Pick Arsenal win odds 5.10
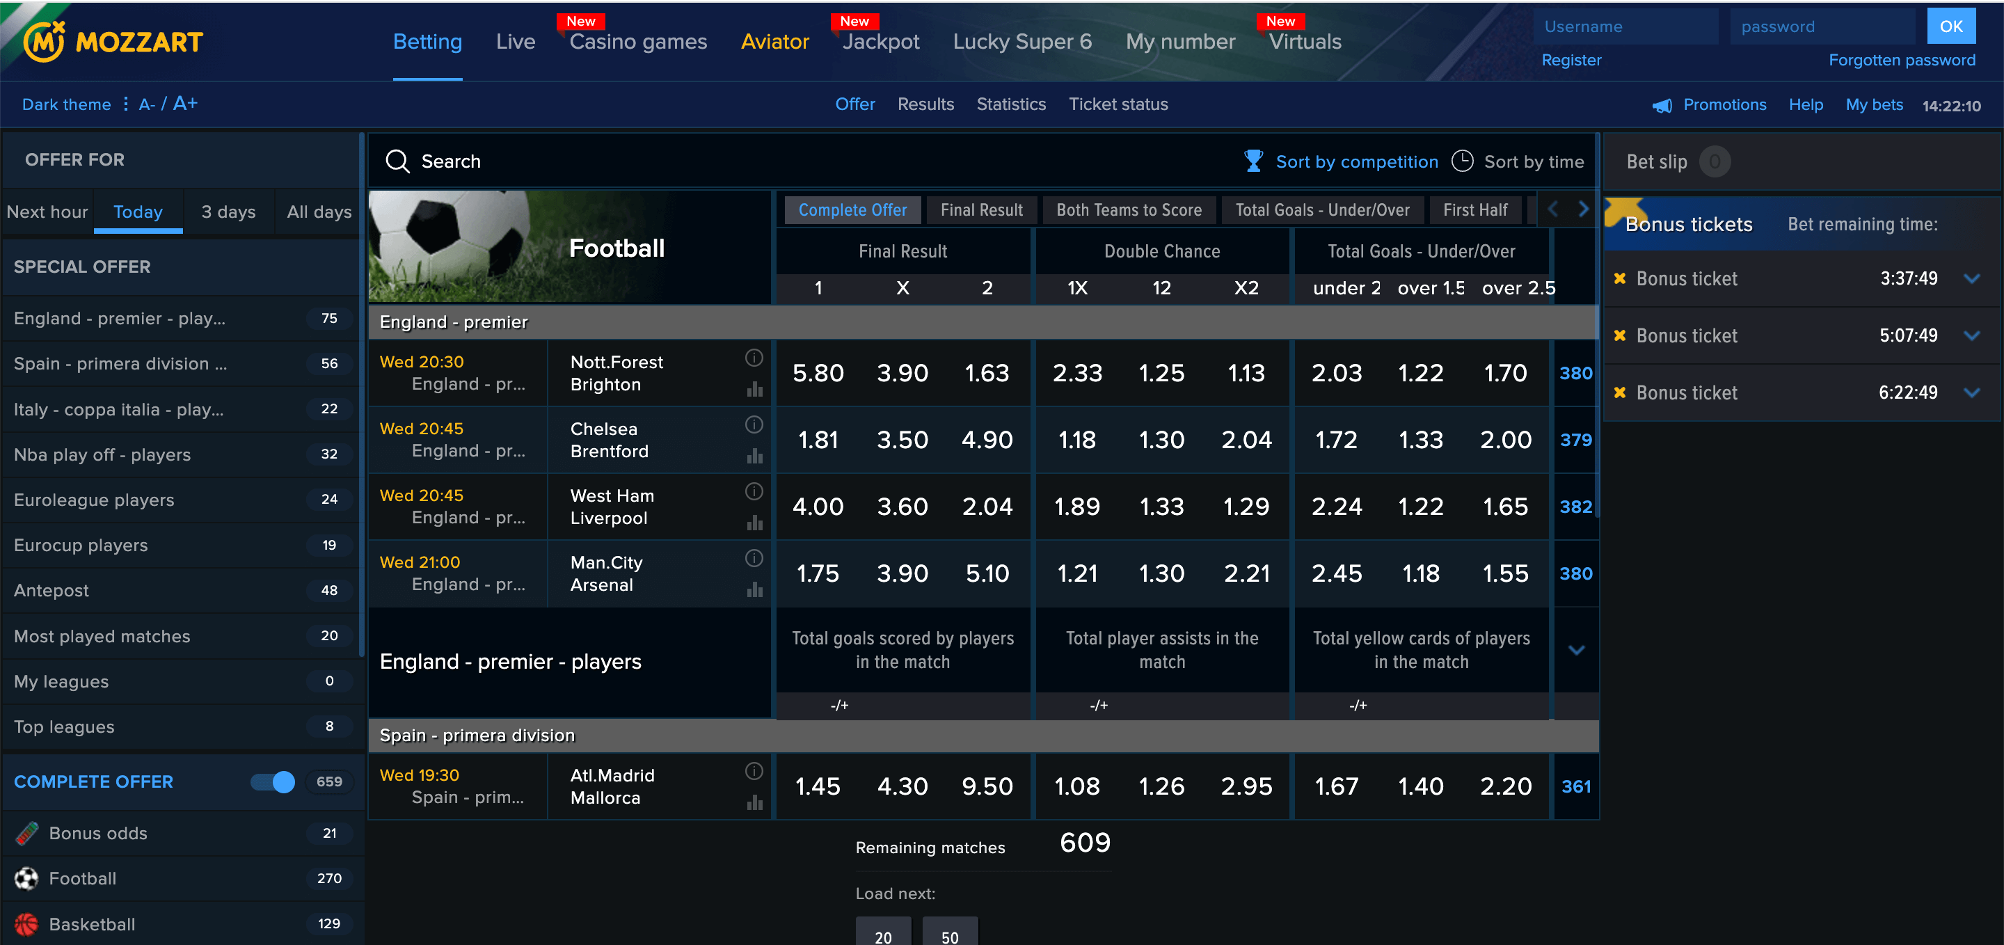The image size is (2004, 945). [987, 574]
